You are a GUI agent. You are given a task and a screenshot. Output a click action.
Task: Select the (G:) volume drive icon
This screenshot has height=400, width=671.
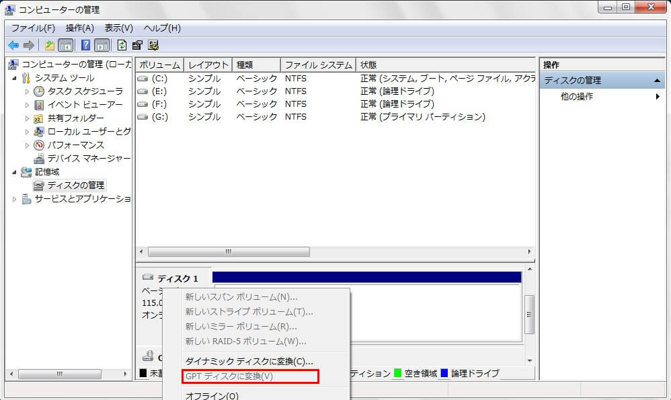pyautogui.click(x=143, y=117)
